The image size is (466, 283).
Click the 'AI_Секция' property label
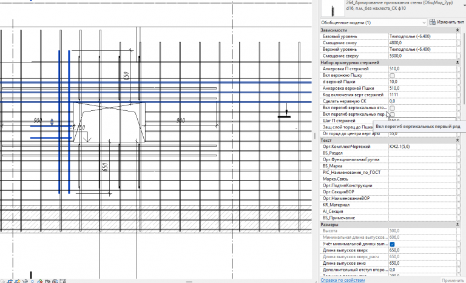click(x=333, y=211)
